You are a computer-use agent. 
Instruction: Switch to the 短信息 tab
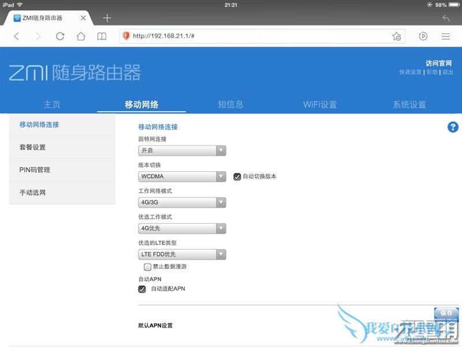[x=230, y=105]
